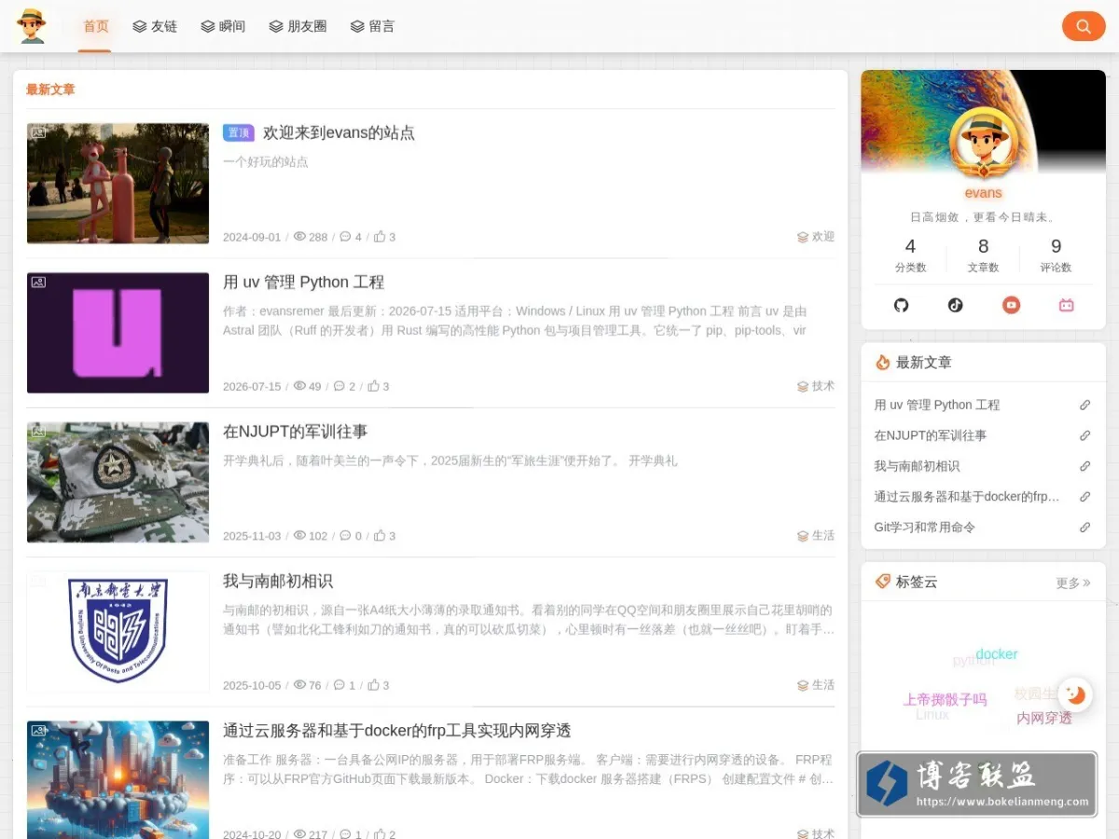Select 内网穿透 tag in tag cloud
Image resolution: width=1119 pixels, height=839 pixels.
pyautogui.click(x=1044, y=719)
